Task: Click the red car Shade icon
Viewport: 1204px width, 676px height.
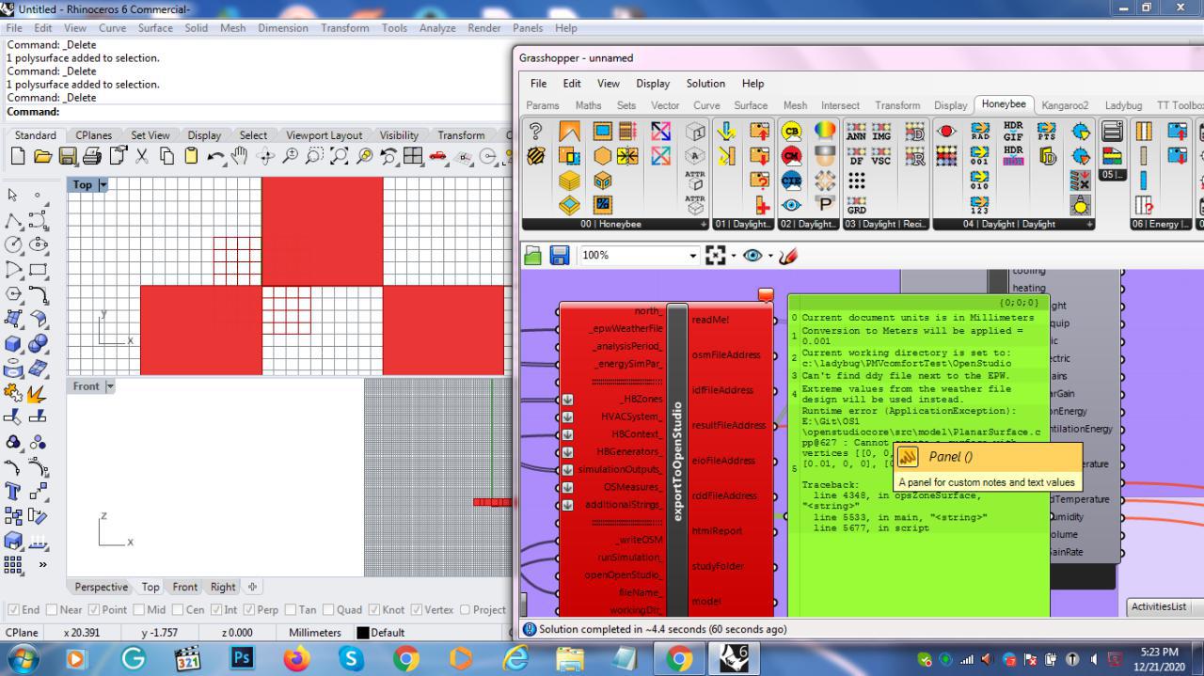Action: point(437,156)
